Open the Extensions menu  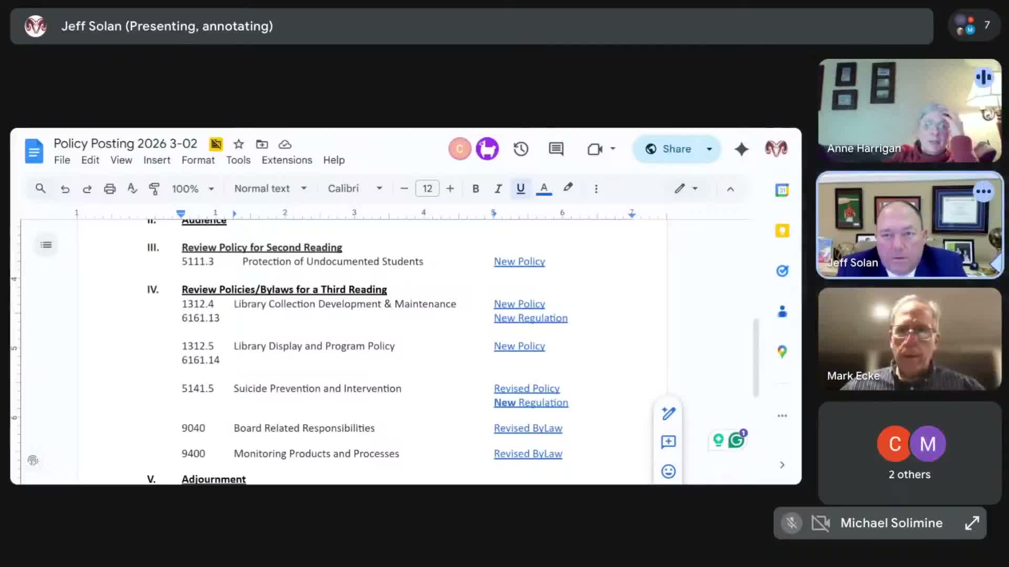286,160
